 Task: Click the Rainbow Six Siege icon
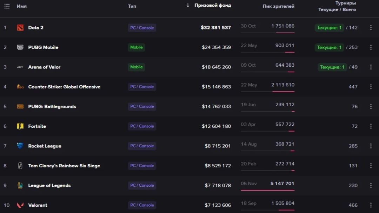(20, 166)
